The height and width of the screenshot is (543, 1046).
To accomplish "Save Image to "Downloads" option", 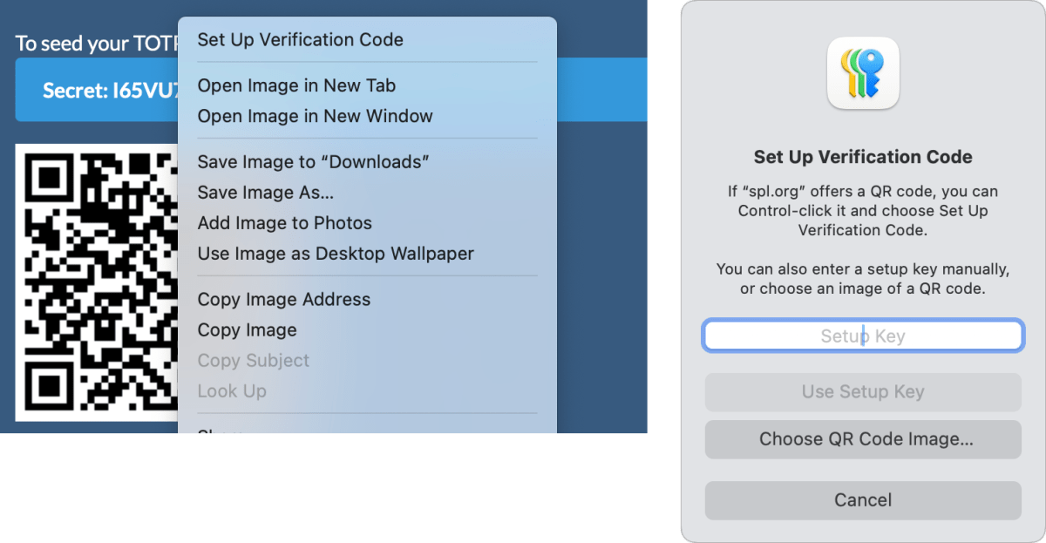I will [x=313, y=162].
